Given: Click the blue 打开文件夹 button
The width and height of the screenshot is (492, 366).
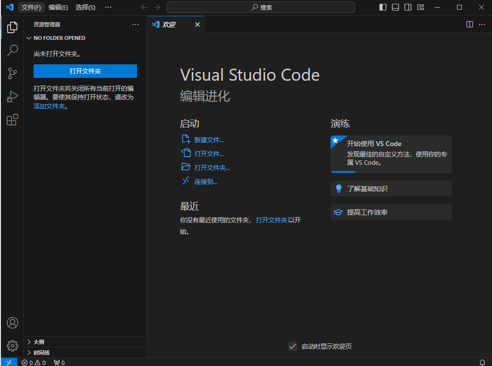Looking at the screenshot, I should click(85, 71).
